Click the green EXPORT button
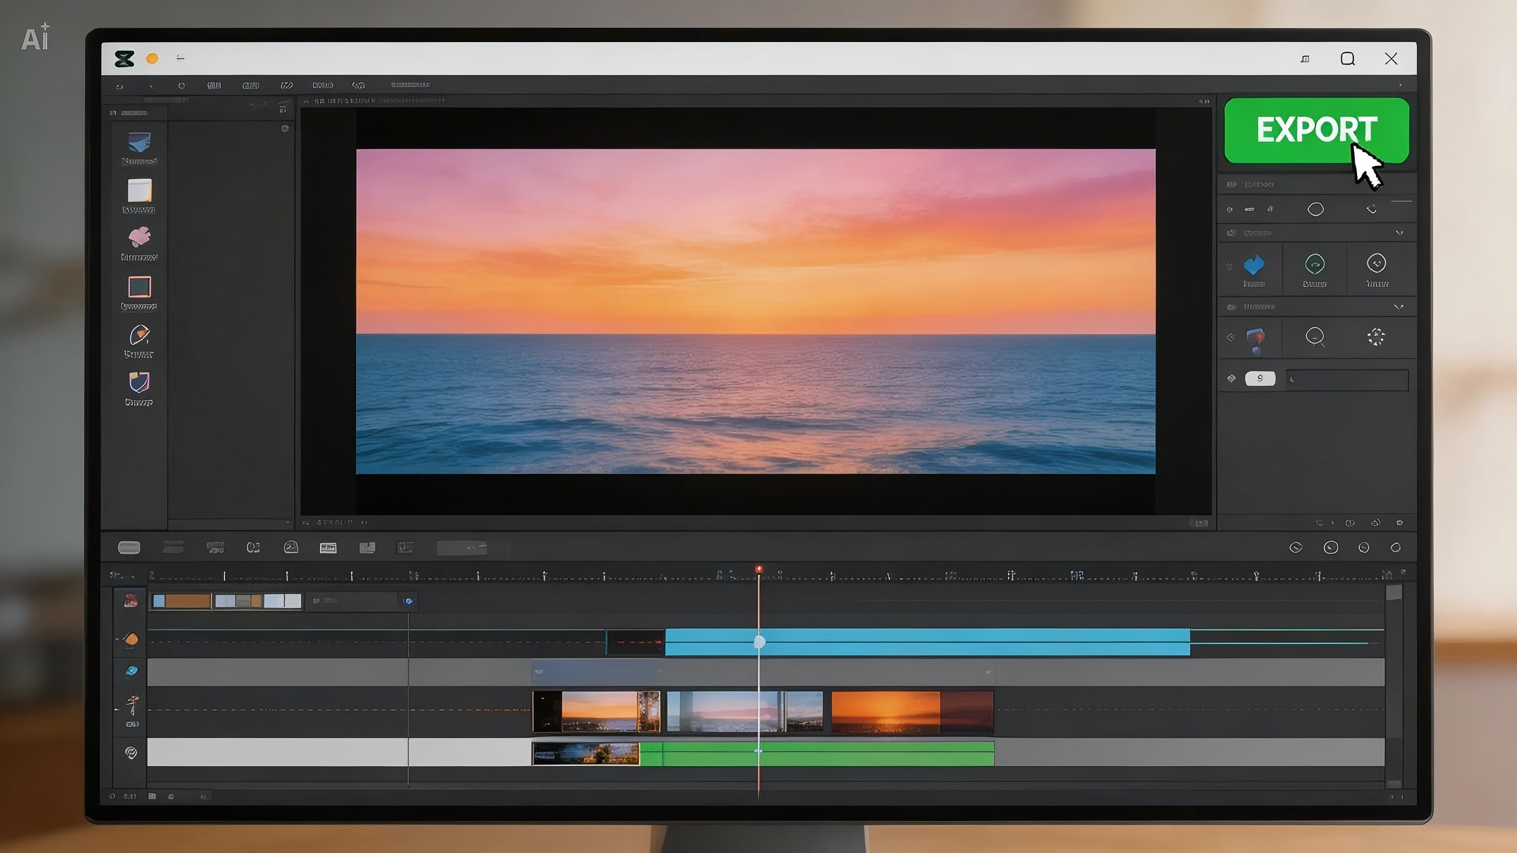The height and width of the screenshot is (853, 1517). point(1316,132)
